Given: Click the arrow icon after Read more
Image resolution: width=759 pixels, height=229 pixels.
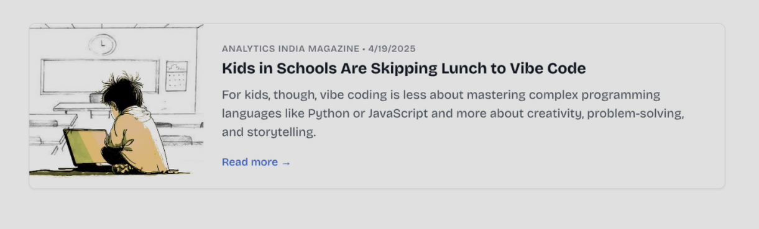Looking at the screenshot, I should pyautogui.click(x=286, y=163).
